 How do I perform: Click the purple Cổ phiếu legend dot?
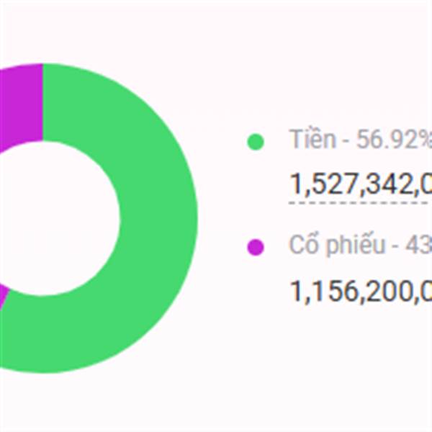point(256,247)
